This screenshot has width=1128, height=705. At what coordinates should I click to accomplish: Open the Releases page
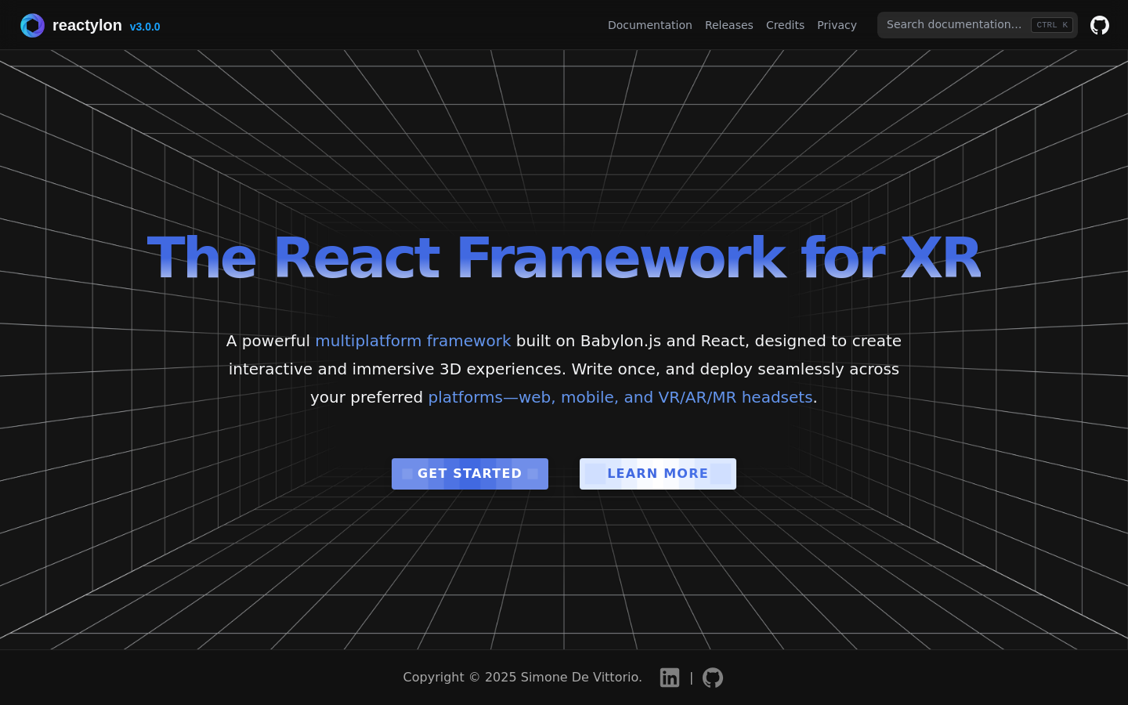coord(729,25)
